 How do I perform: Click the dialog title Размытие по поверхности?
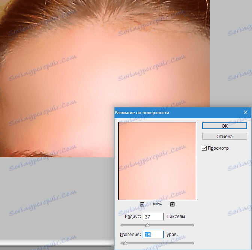[142, 113]
